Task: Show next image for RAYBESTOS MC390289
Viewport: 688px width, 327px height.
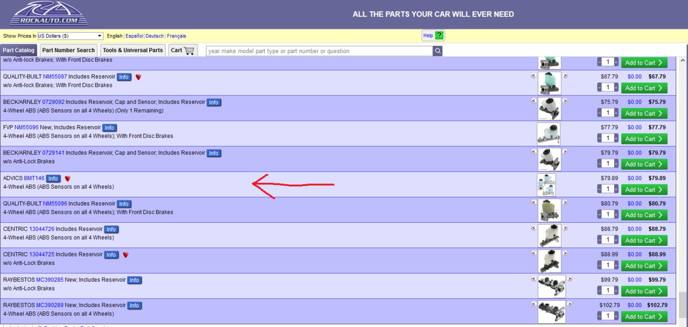Action: [570, 304]
